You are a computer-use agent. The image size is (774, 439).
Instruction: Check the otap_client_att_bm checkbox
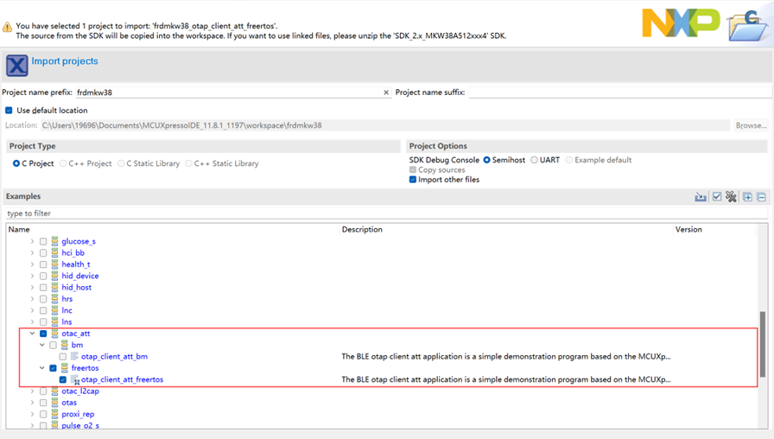click(x=63, y=357)
